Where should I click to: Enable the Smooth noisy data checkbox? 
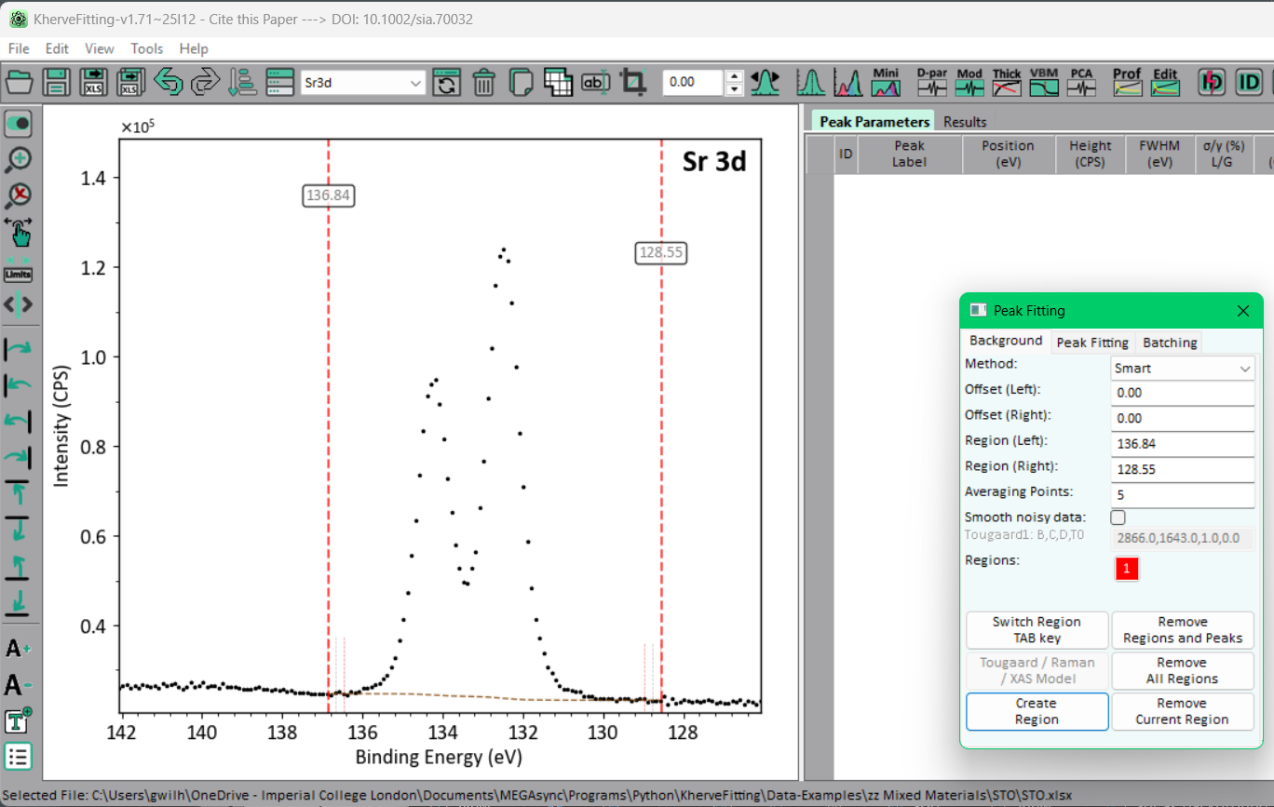(1118, 518)
